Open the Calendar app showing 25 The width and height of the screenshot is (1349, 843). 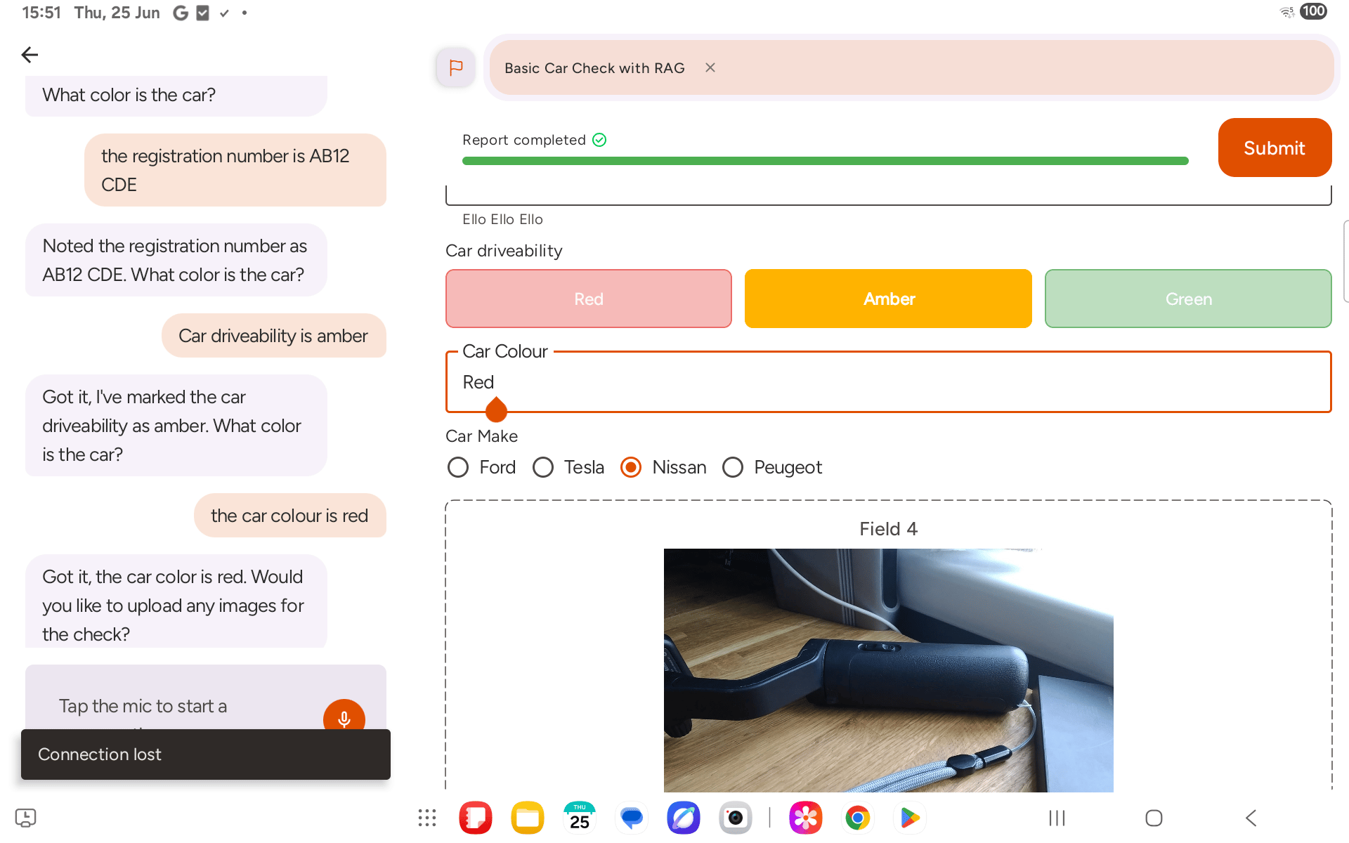pos(580,818)
